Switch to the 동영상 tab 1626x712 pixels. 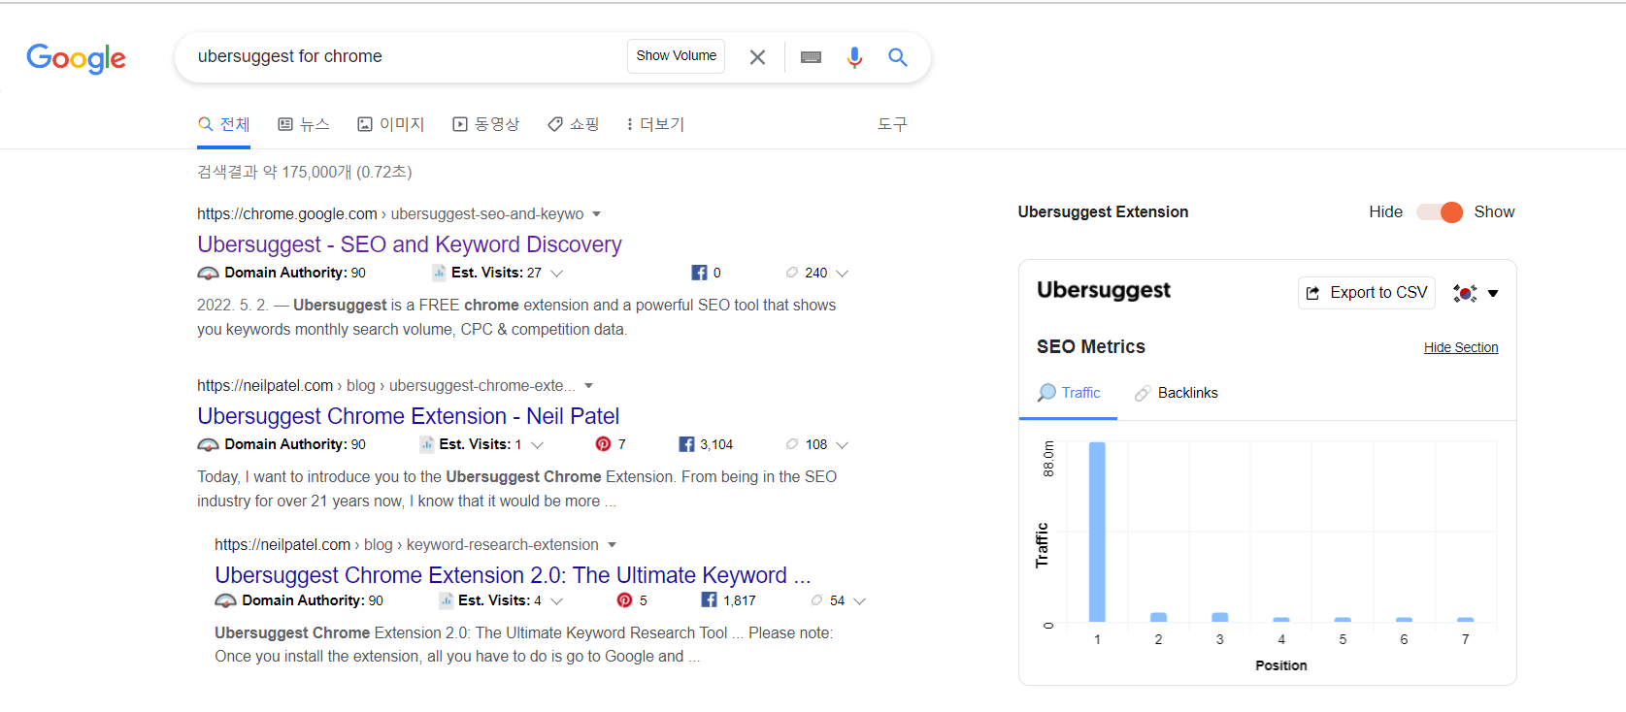[486, 124]
